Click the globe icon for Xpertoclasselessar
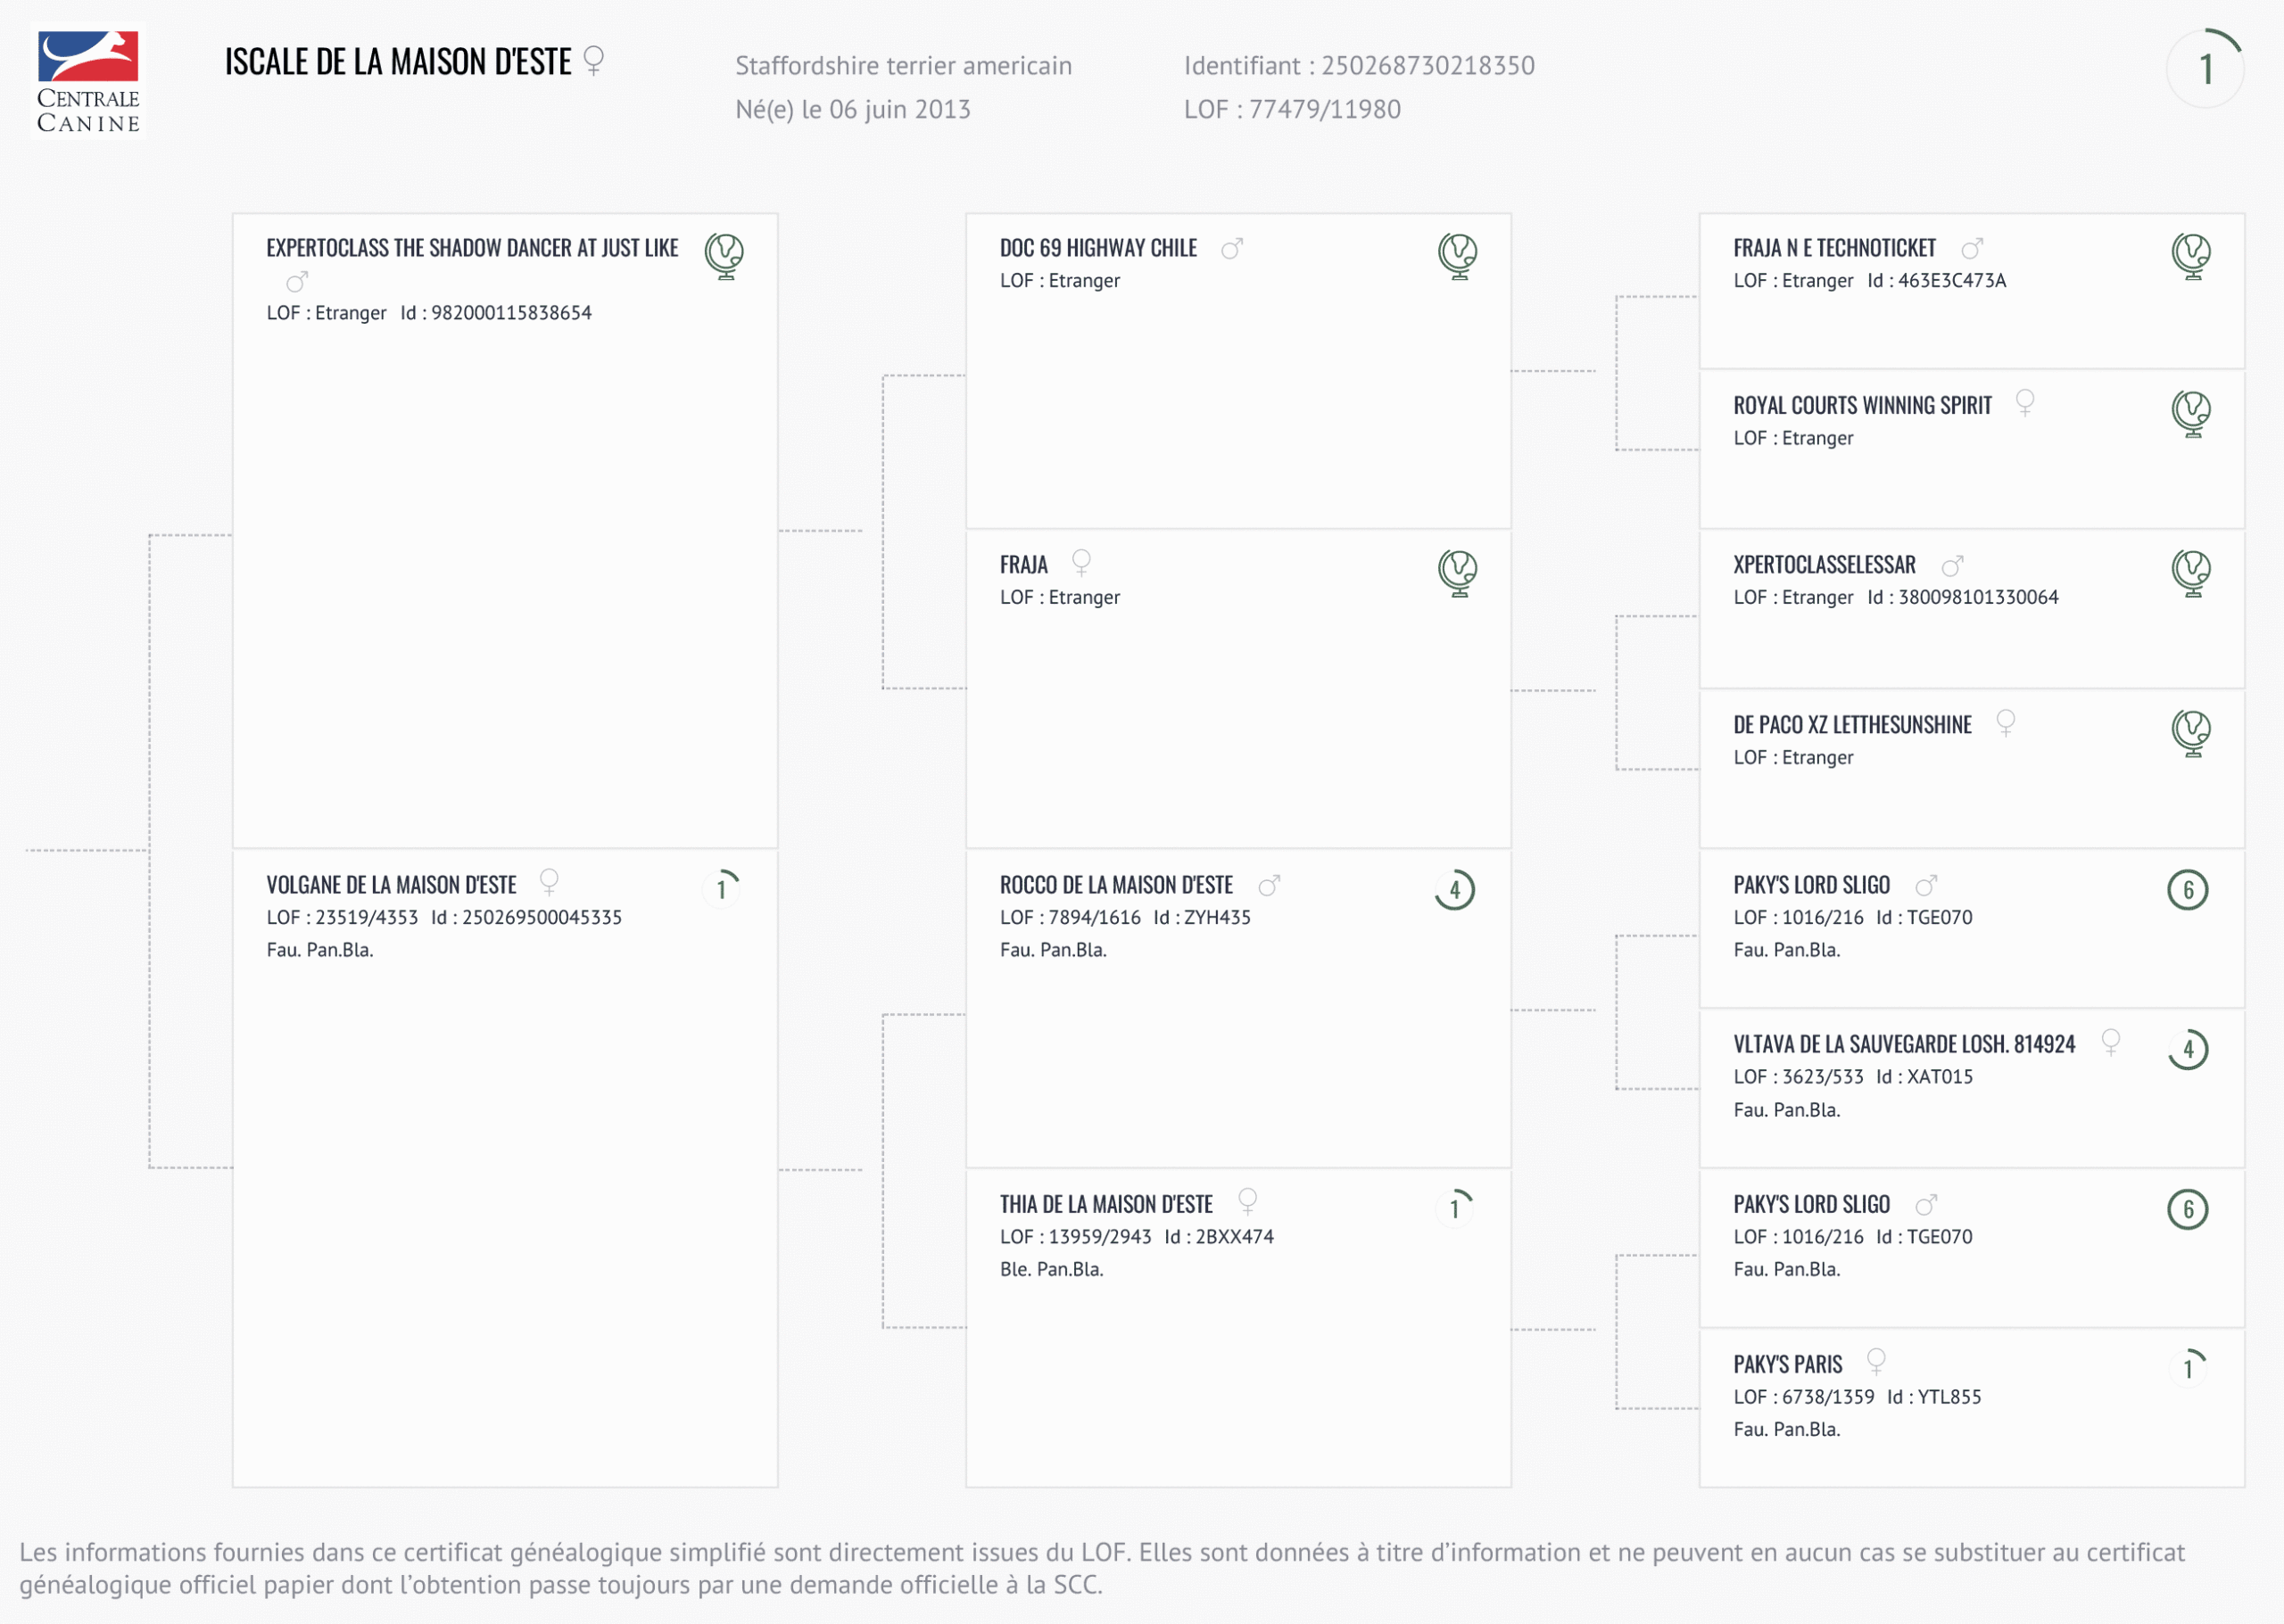Viewport: 2284px width, 1624px height. click(x=2191, y=573)
